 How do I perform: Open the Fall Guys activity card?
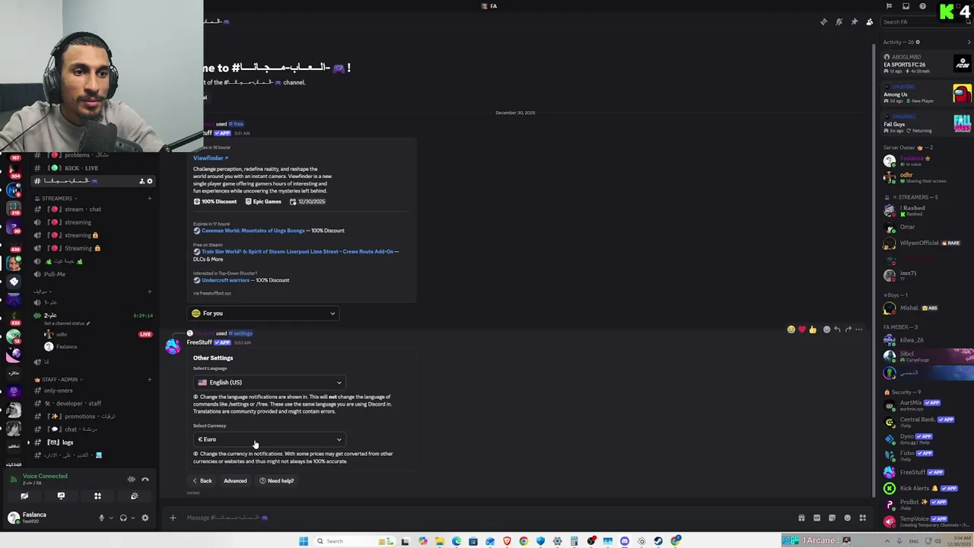tap(927, 124)
